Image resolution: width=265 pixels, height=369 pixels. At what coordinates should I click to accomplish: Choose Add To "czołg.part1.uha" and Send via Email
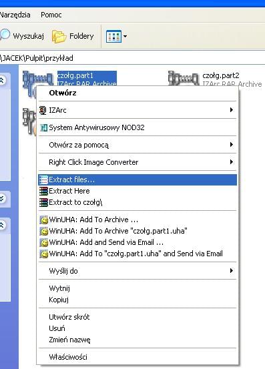click(138, 254)
